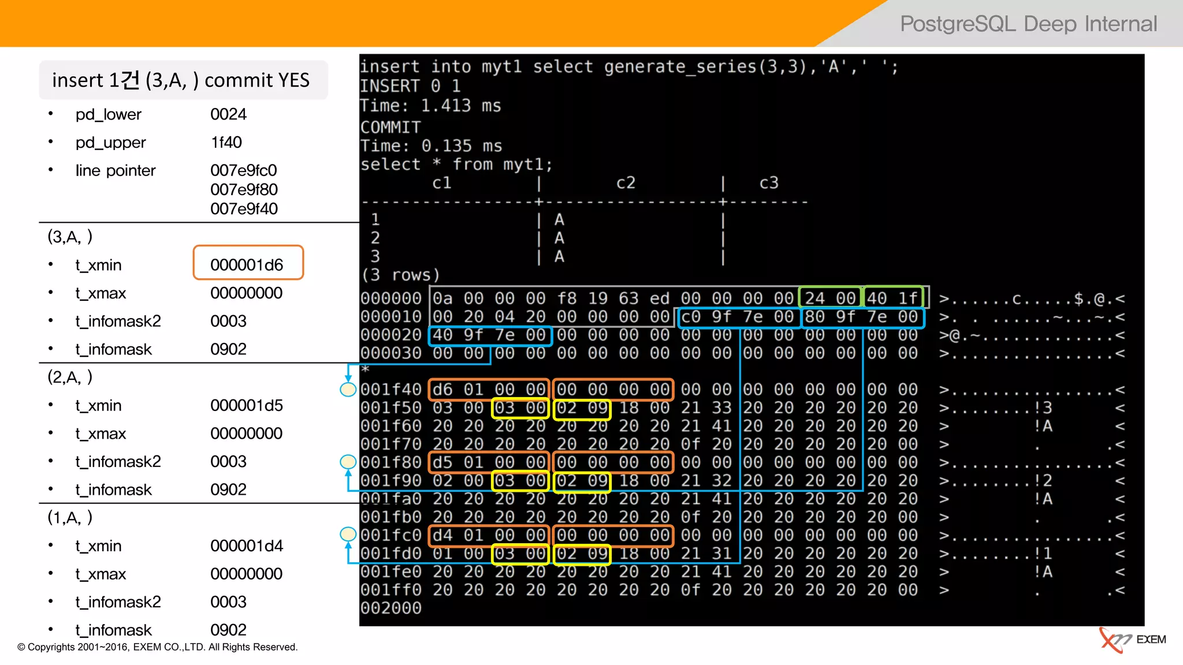This screenshot has height=665, width=1183.
Task: Click the 'insert into myt1 select generate_series' command line
Action: click(629, 67)
